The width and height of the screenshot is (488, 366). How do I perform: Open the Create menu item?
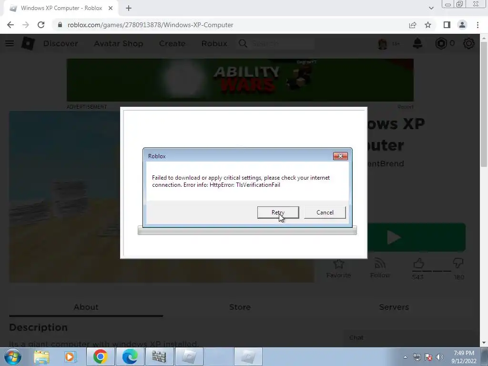point(172,43)
